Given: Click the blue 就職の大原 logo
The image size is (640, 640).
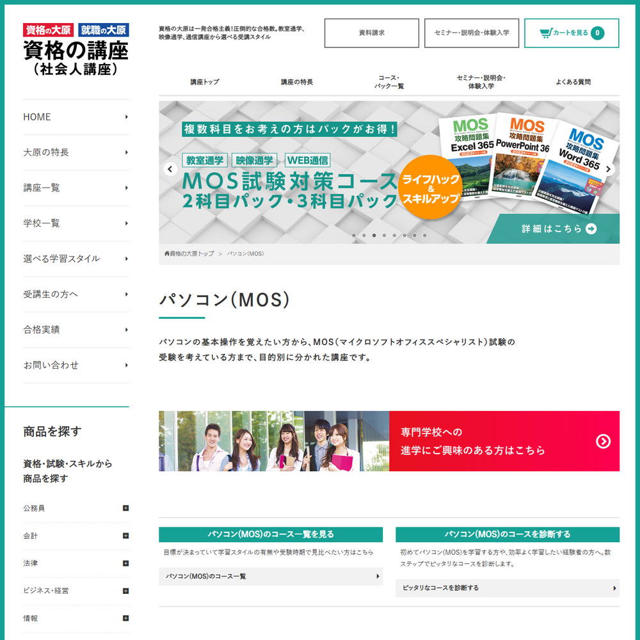Looking at the screenshot, I should click(x=104, y=30).
